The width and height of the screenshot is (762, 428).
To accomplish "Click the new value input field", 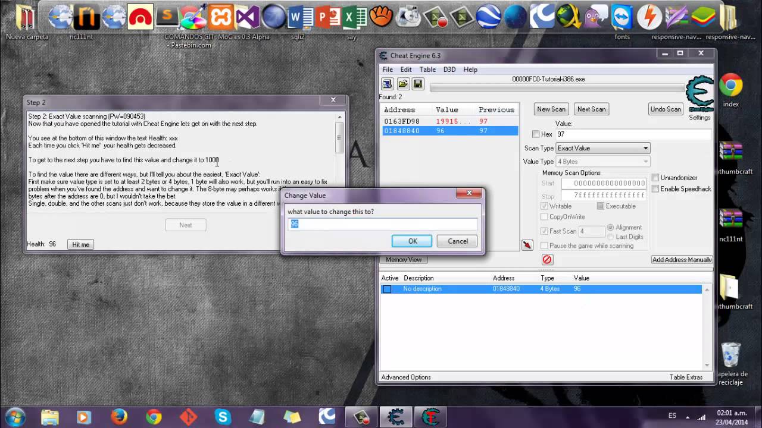I will pos(382,224).
